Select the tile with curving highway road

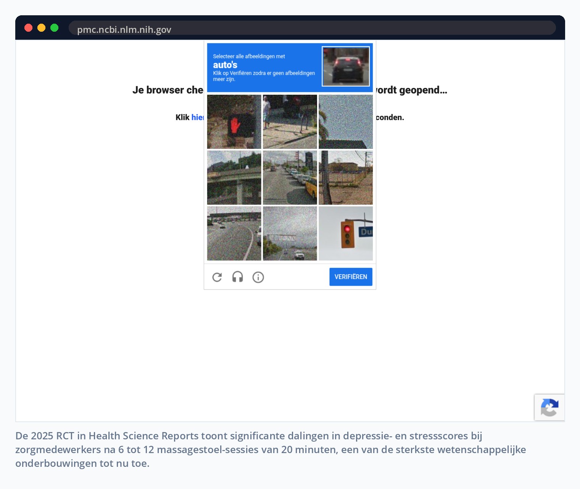234,233
